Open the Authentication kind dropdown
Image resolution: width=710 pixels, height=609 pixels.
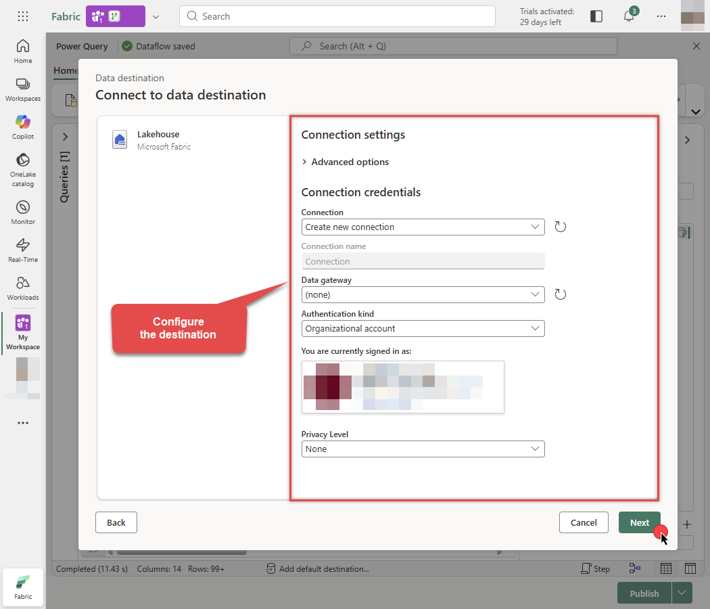click(423, 328)
